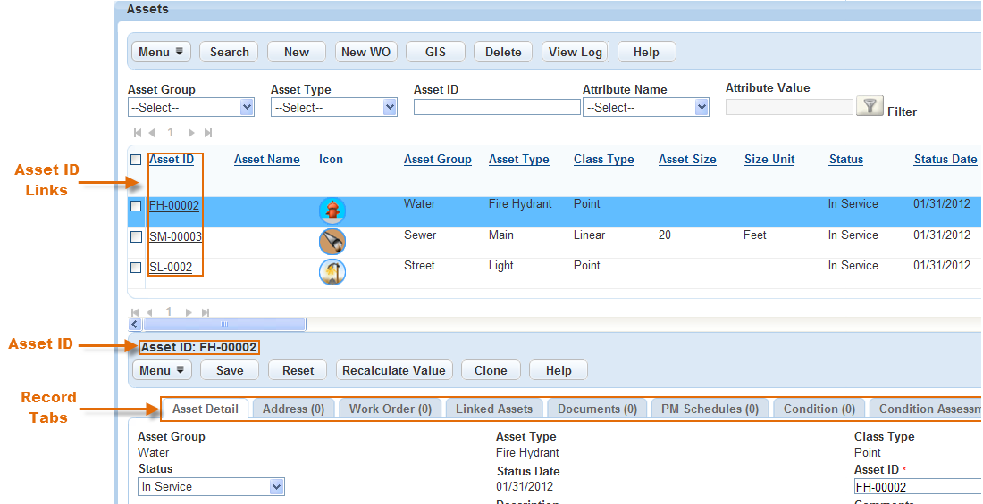
Task: Open the Status dropdown showing In Service
Action: point(276,487)
